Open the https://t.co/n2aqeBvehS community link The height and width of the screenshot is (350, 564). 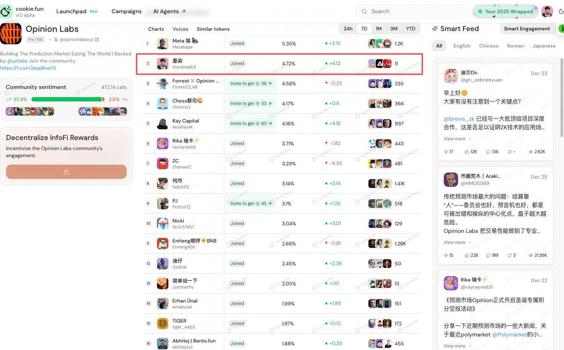pyautogui.click(x=28, y=68)
